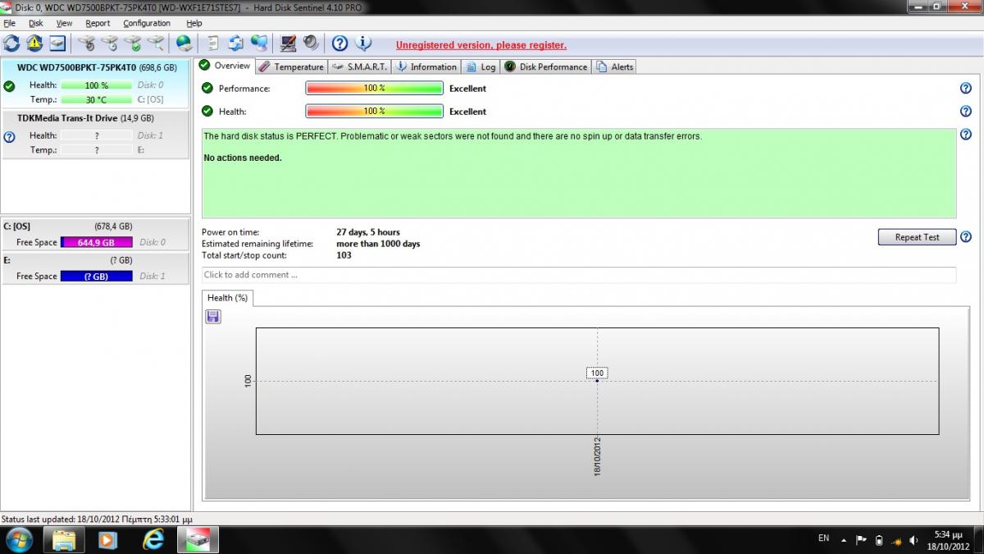Image resolution: width=984 pixels, height=554 pixels.
Task: Click the Unregistered version, please register link
Action: coord(481,45)
